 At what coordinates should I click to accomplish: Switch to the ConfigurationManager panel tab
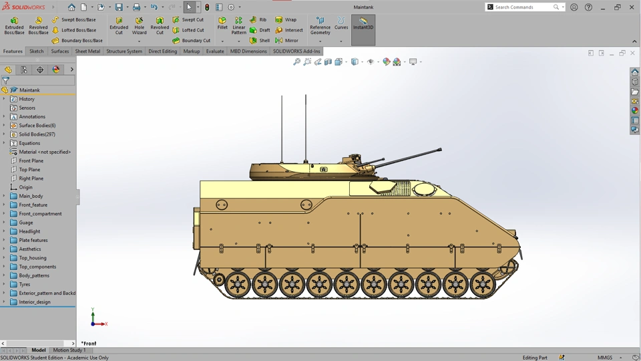pos(40,70)
